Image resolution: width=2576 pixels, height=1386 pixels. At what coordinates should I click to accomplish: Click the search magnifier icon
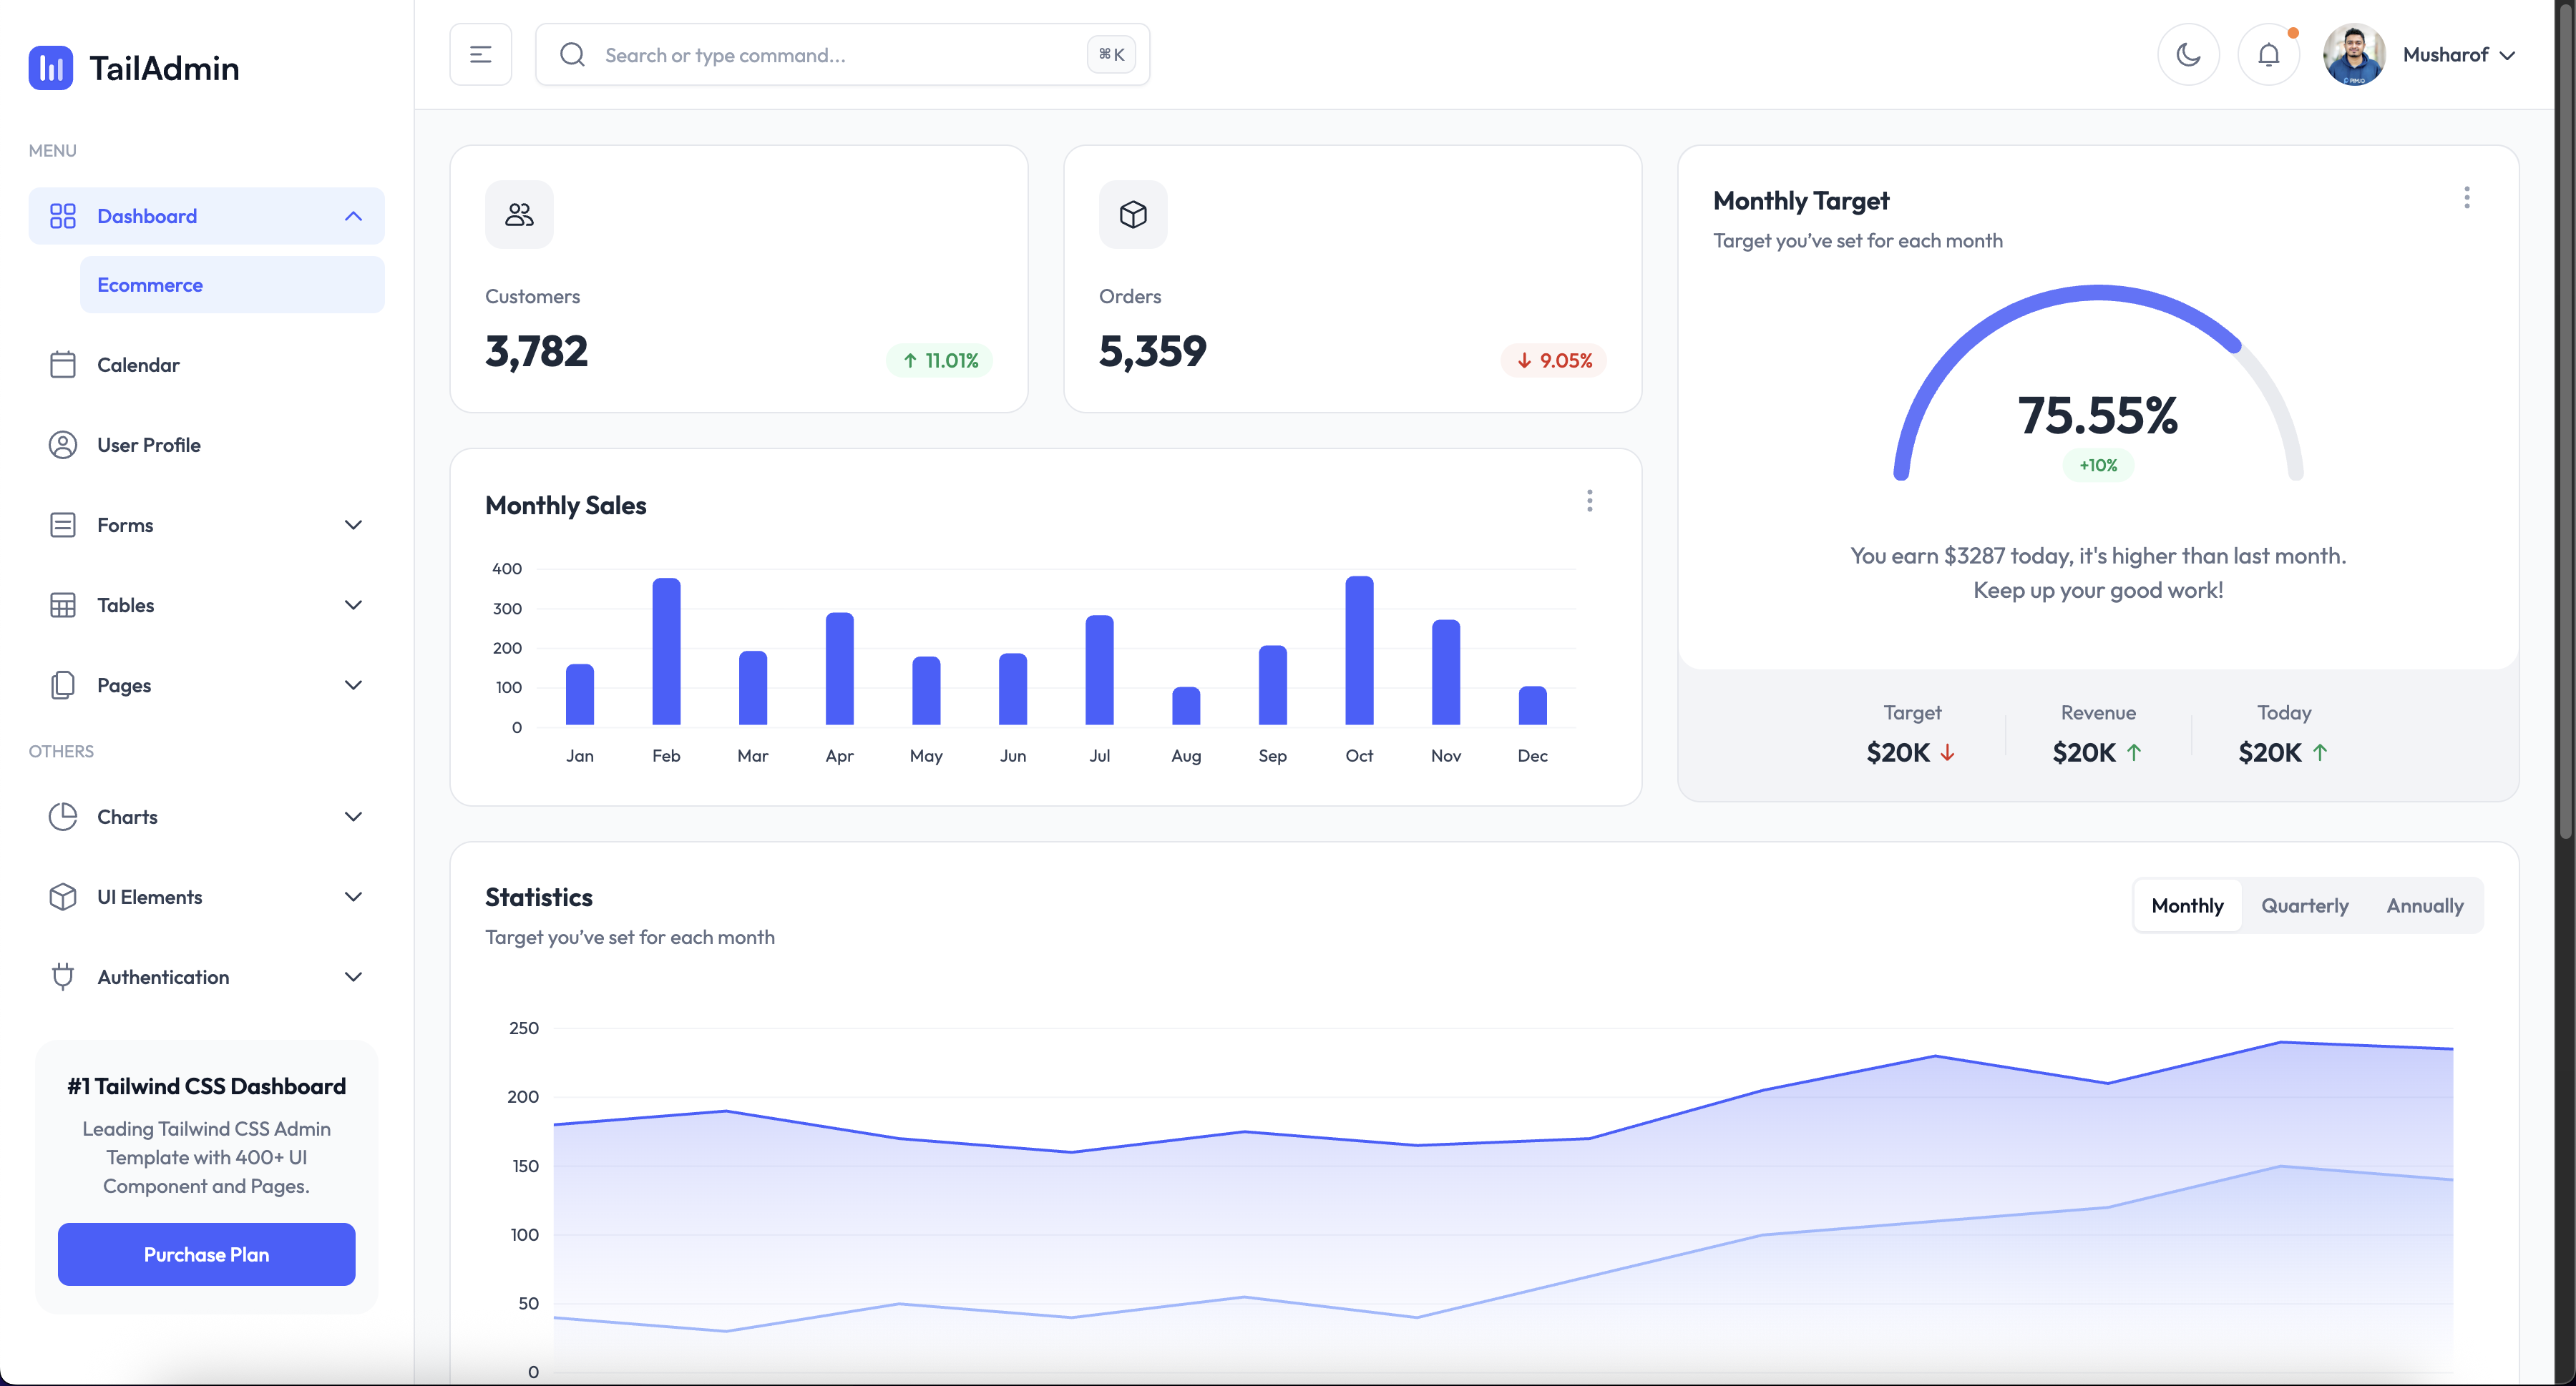pos(572,55)
